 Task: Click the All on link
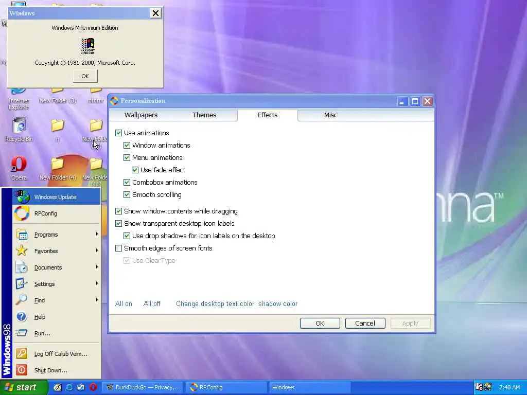pyautogui.click(x=124, y=303)
